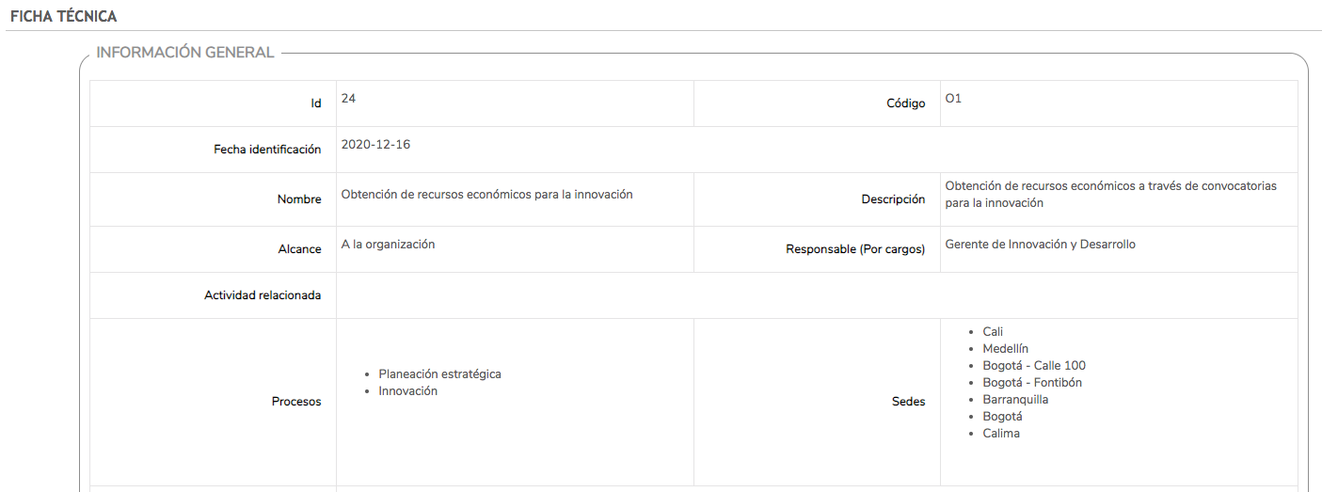Click the Calima sede entry
1322x492 pixels.
[x=1001, y=434]
